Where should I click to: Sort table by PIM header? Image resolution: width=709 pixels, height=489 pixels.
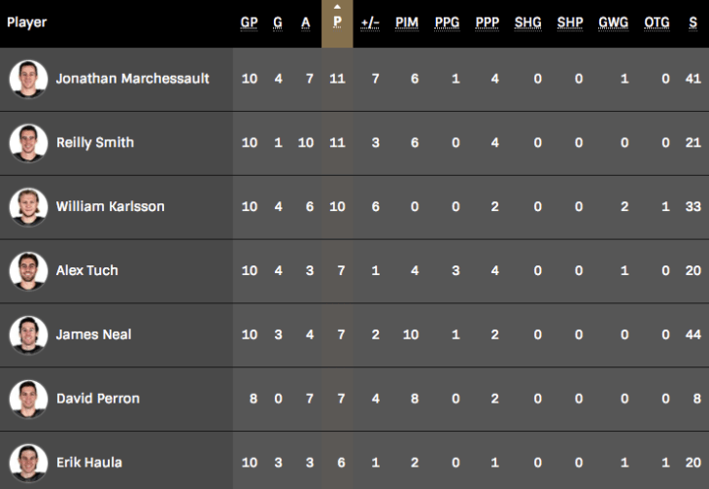click(x=407, y=22)
